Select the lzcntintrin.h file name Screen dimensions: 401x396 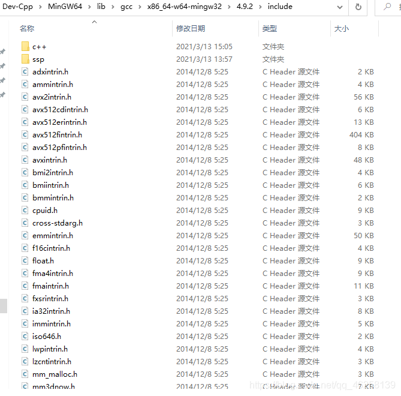coord(52,361)
